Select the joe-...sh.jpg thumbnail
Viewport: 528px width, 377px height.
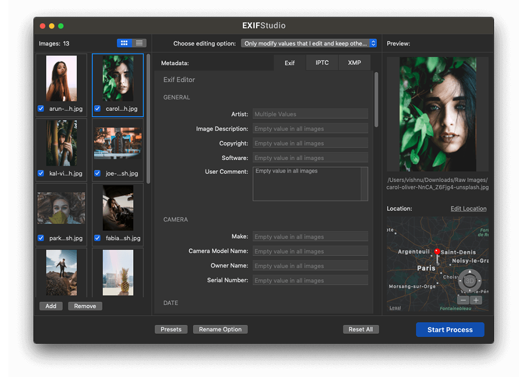pyautogui.click(x=118, y=143)
